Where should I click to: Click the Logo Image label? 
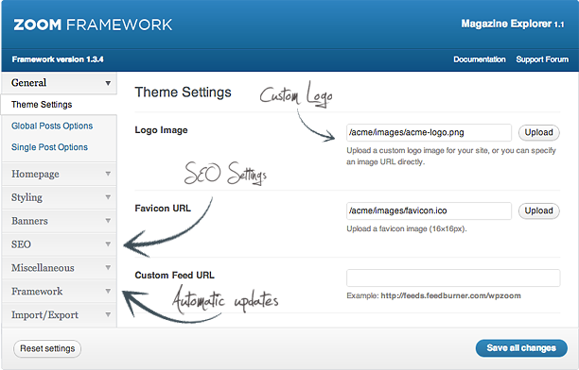pos(161,130)
